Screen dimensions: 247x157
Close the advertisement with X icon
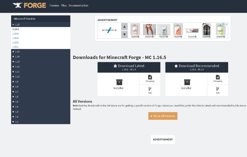[x=227, y=24]
